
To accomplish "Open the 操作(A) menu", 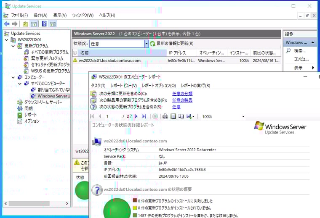I will pyautogui.click(x=40, y=15).
